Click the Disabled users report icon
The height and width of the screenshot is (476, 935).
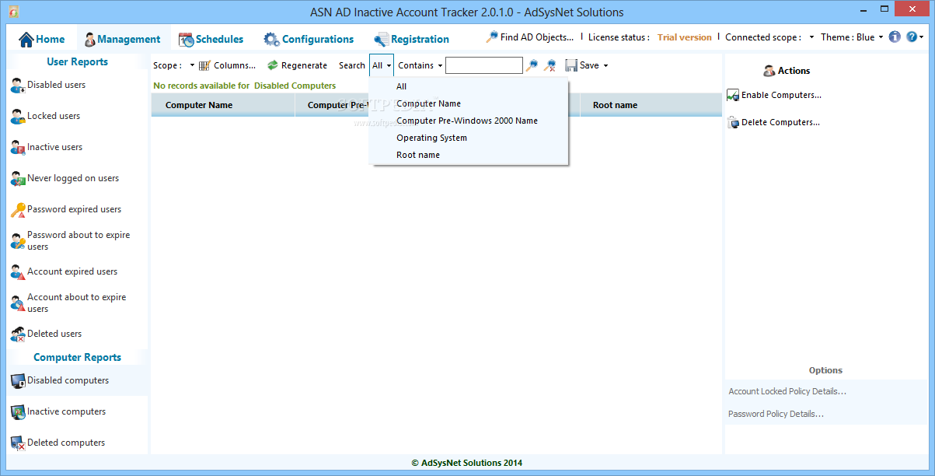[x=18, y=86]
